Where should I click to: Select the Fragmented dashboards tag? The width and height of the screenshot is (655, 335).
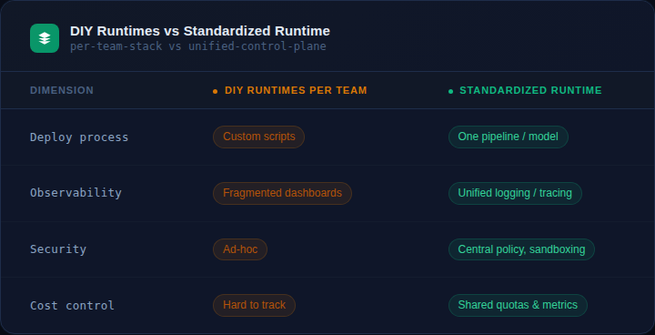click(282, 193)
